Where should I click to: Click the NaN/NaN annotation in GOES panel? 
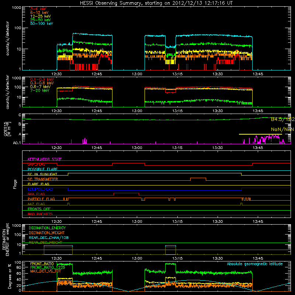[282, 129]
